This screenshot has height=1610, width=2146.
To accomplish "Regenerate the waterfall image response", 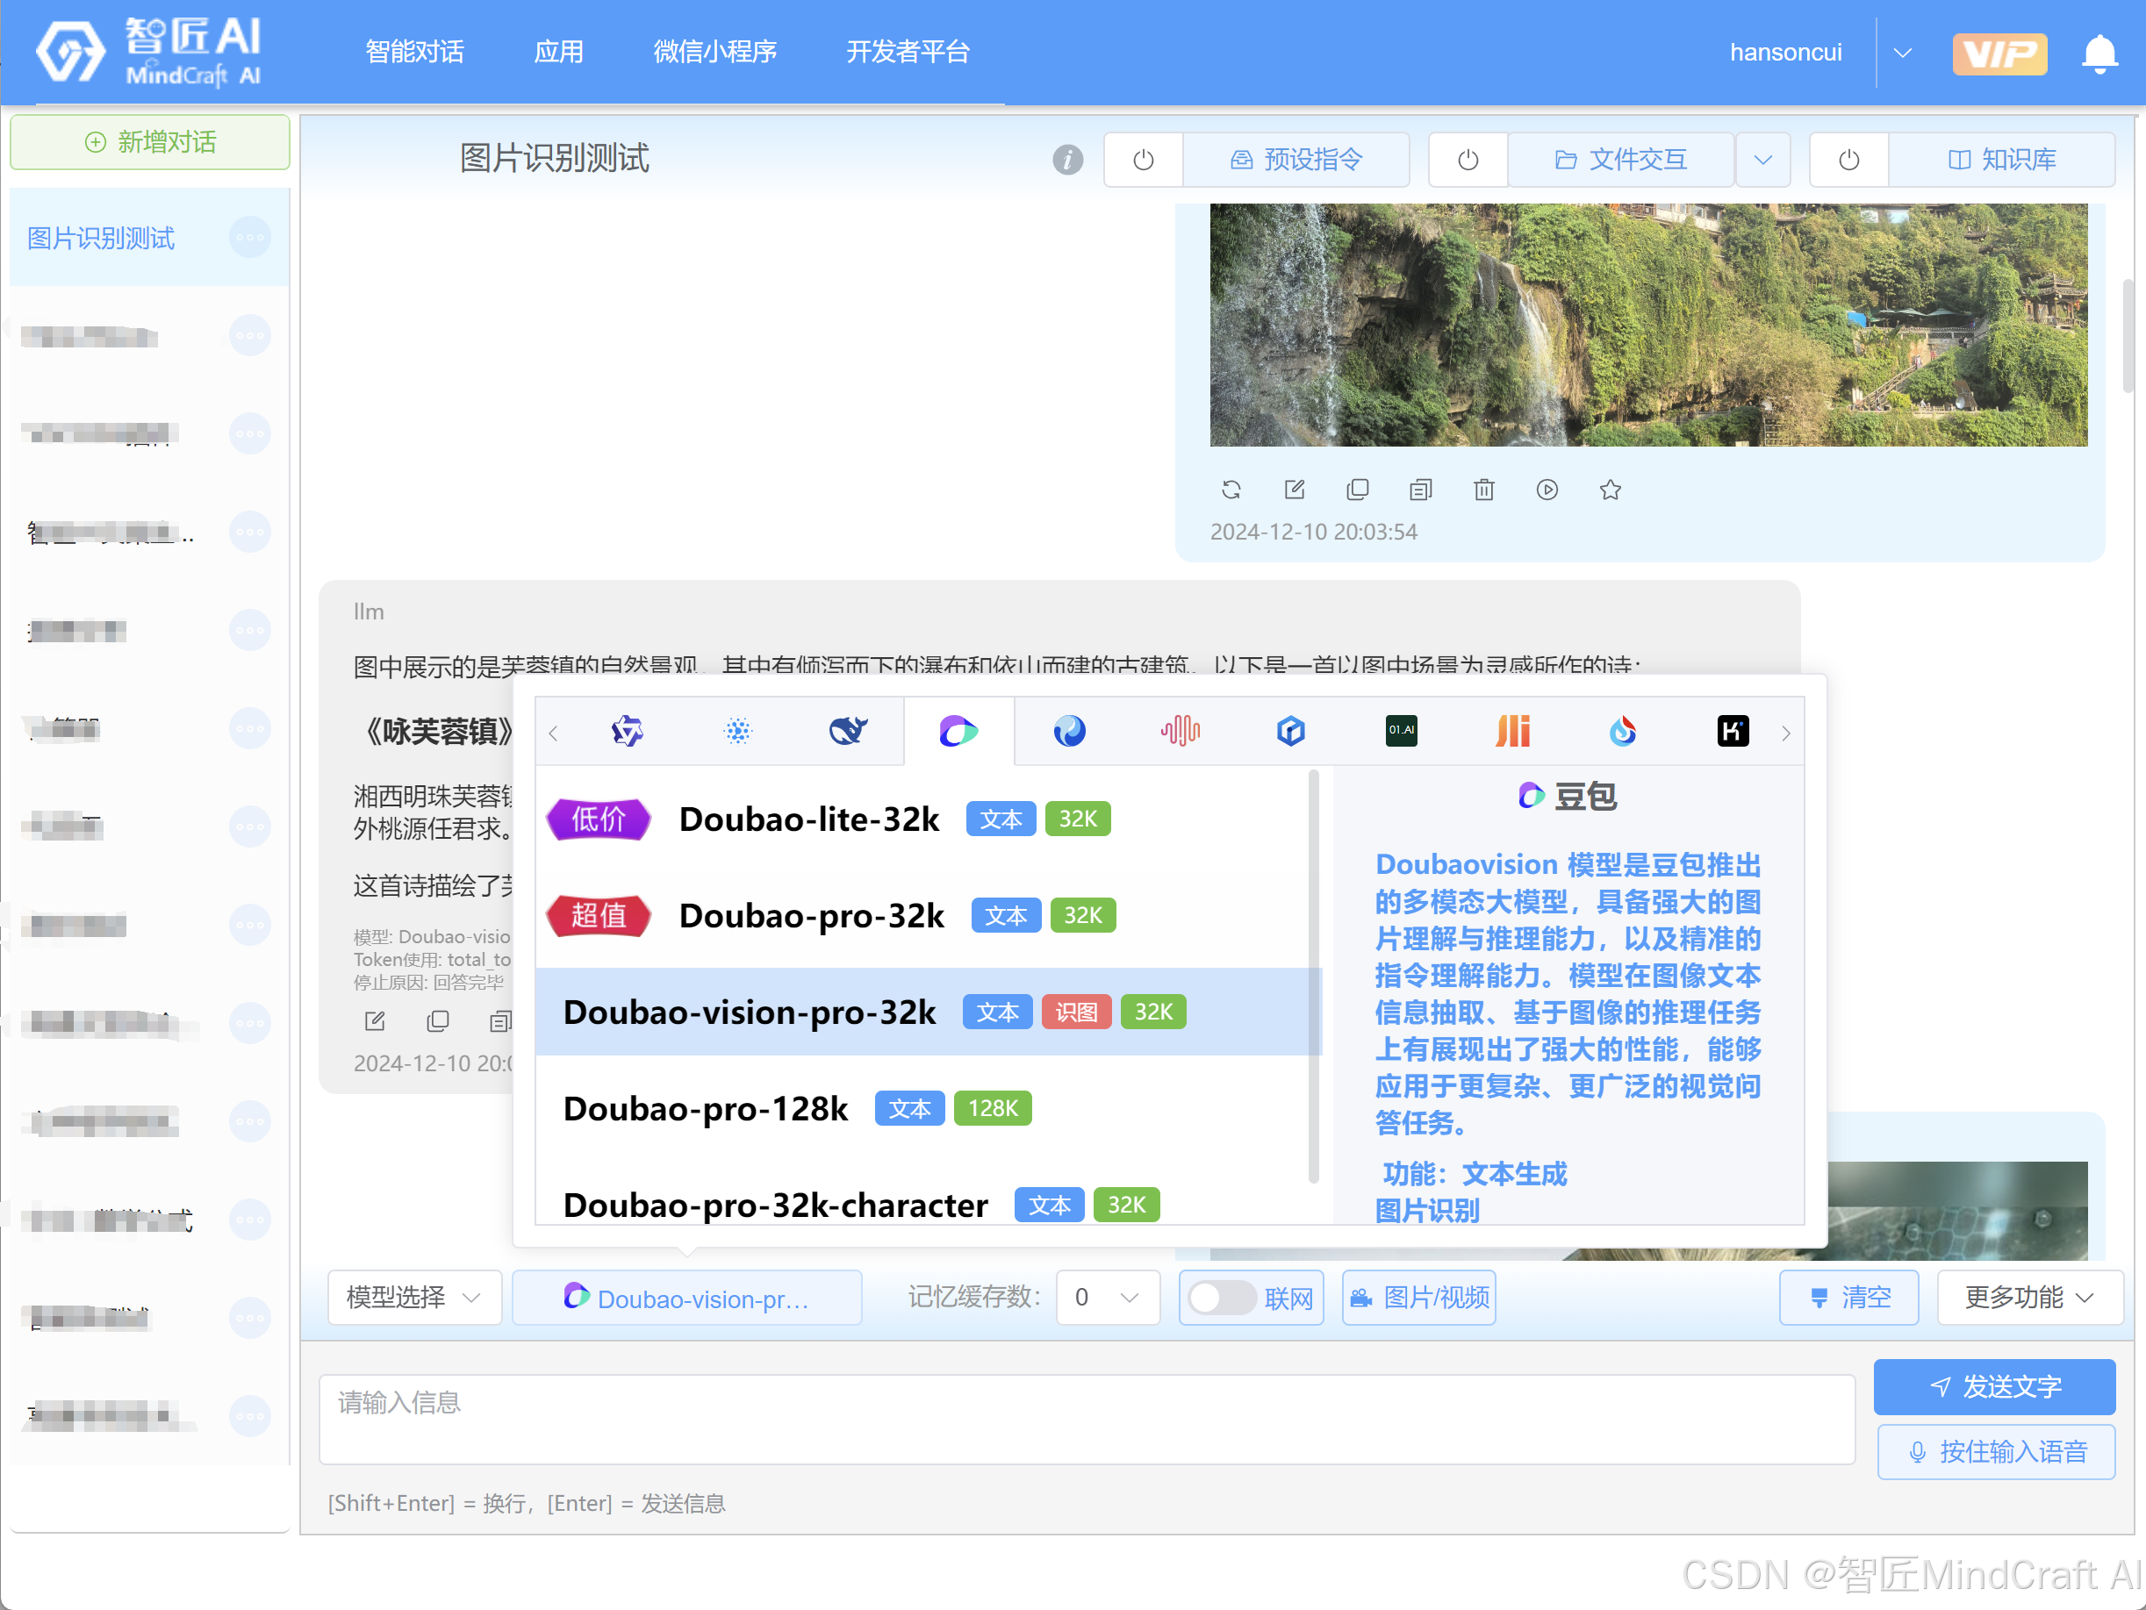I will 1231,490.
